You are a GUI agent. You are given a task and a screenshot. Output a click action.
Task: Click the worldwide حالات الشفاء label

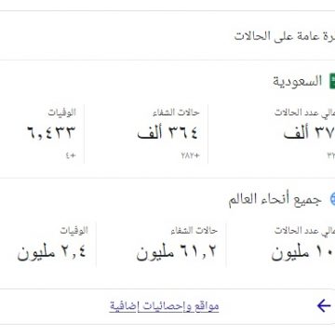pos(194,230)
